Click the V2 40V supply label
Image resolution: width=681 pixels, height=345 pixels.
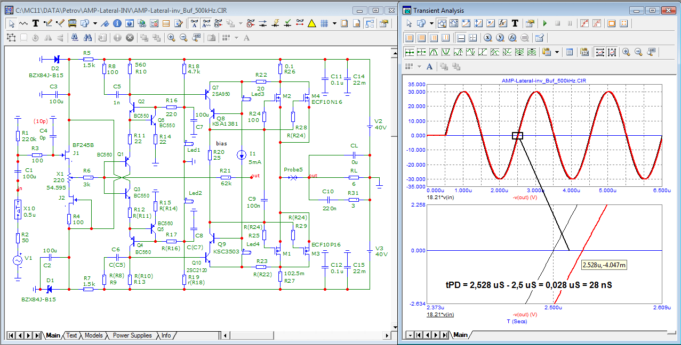[379, 124]
